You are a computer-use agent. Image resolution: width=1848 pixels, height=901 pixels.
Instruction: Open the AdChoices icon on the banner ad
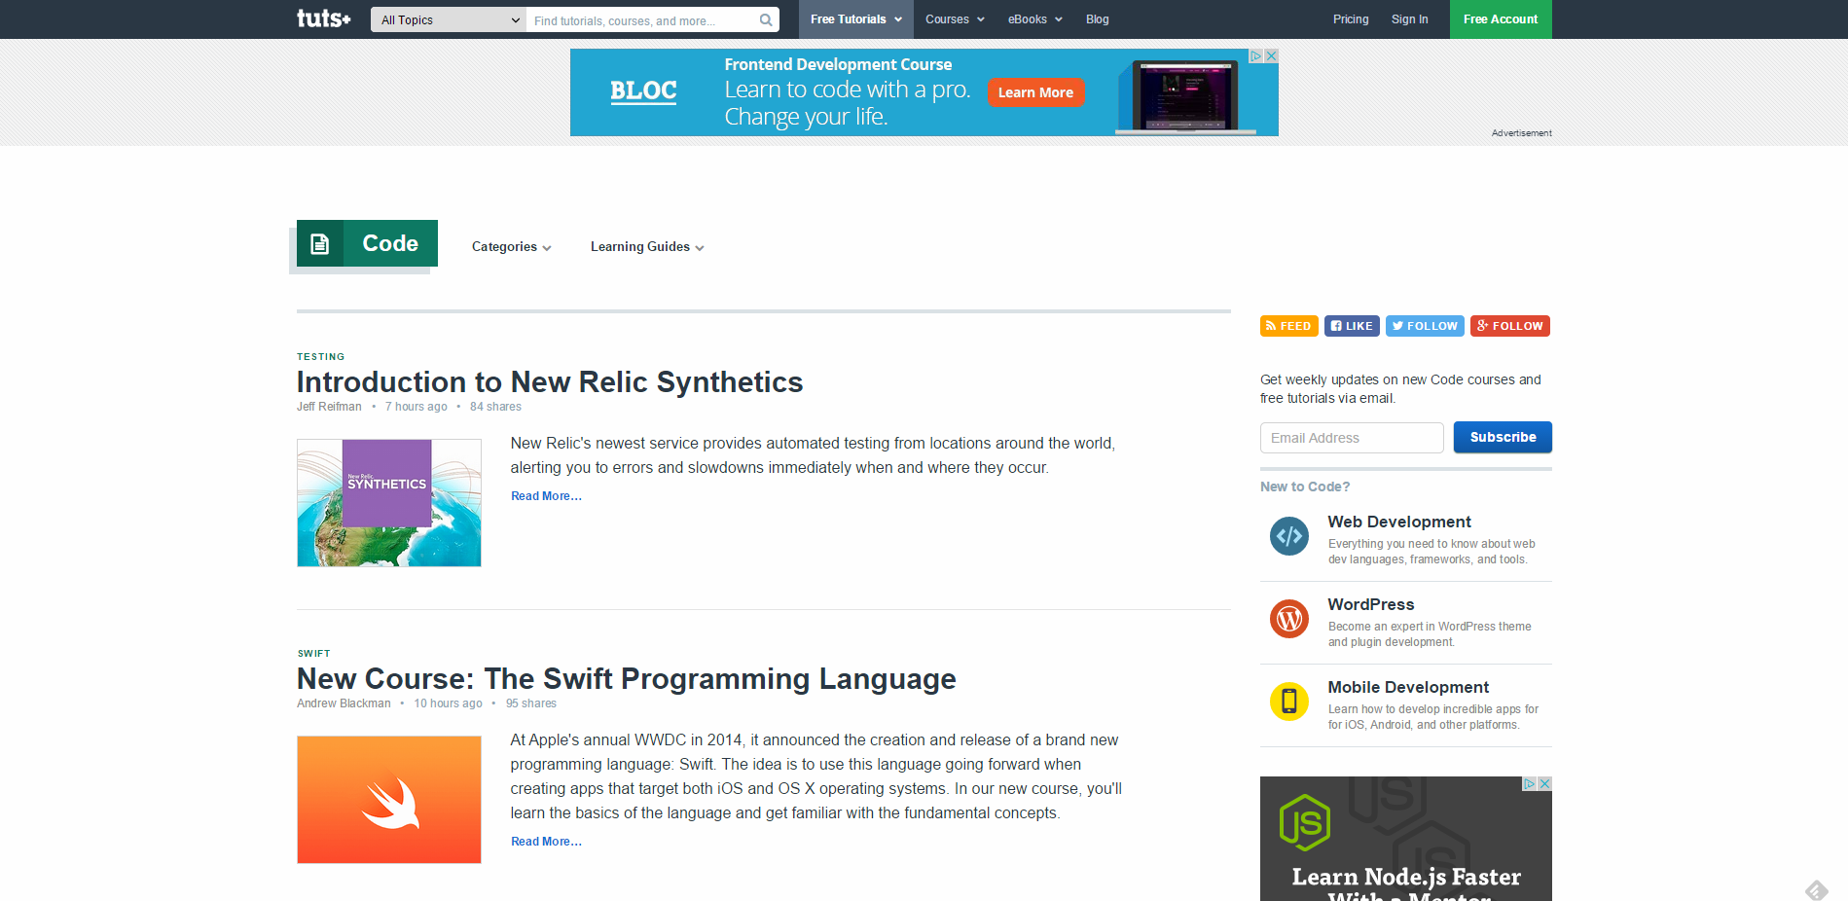point(1256,56)
